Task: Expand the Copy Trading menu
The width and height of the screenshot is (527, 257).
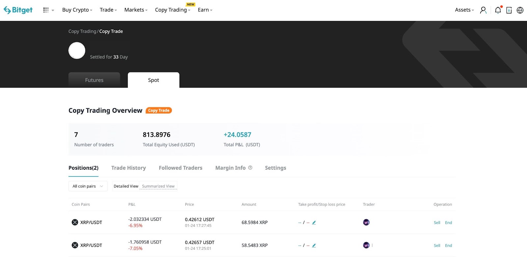Action: (173, 10)
